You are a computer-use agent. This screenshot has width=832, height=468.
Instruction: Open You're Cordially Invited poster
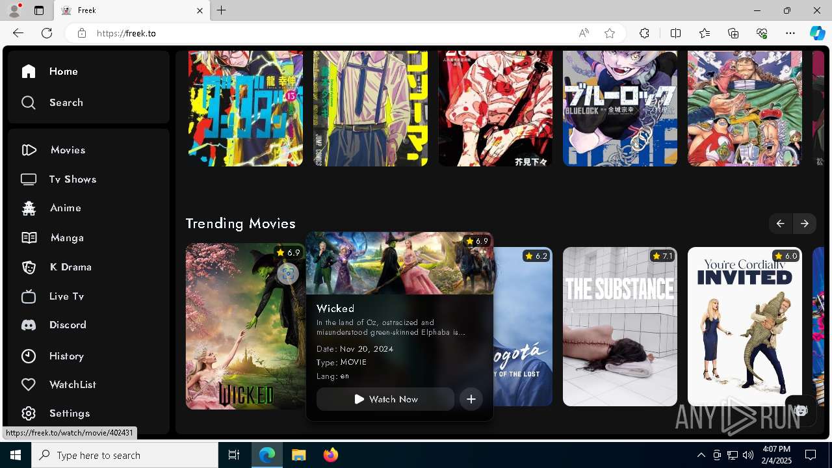click(745, 326)
